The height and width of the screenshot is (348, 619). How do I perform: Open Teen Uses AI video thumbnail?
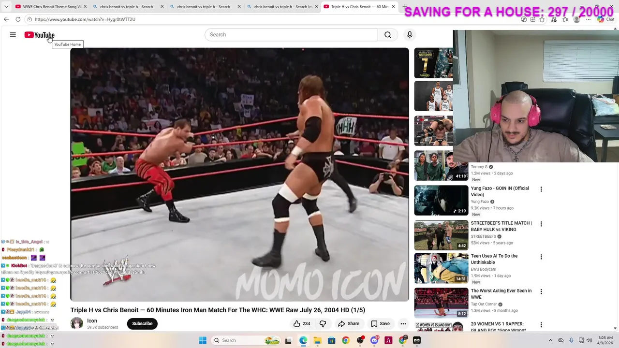[441, 268]
